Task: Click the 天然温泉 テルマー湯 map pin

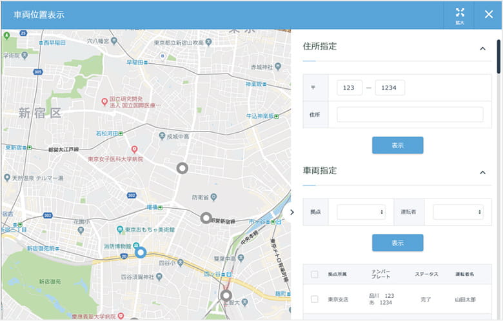Action: (6, 177)
